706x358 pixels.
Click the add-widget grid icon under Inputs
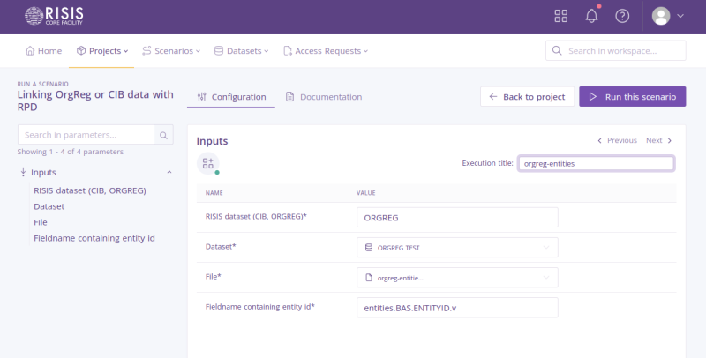tap(207, 163)
